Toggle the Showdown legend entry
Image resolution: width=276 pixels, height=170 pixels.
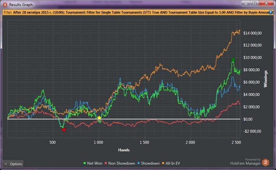click(148, 163)
